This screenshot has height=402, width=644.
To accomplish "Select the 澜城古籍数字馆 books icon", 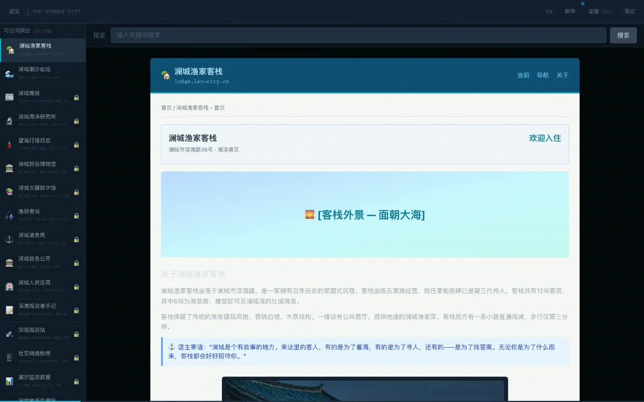I will [9, 191].
